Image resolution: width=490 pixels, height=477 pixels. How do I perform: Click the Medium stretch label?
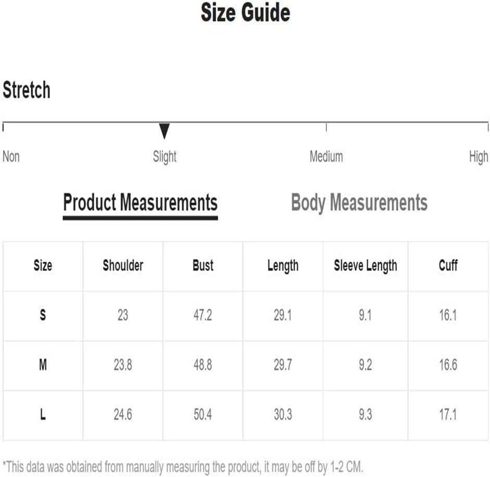tap(326, 156)
